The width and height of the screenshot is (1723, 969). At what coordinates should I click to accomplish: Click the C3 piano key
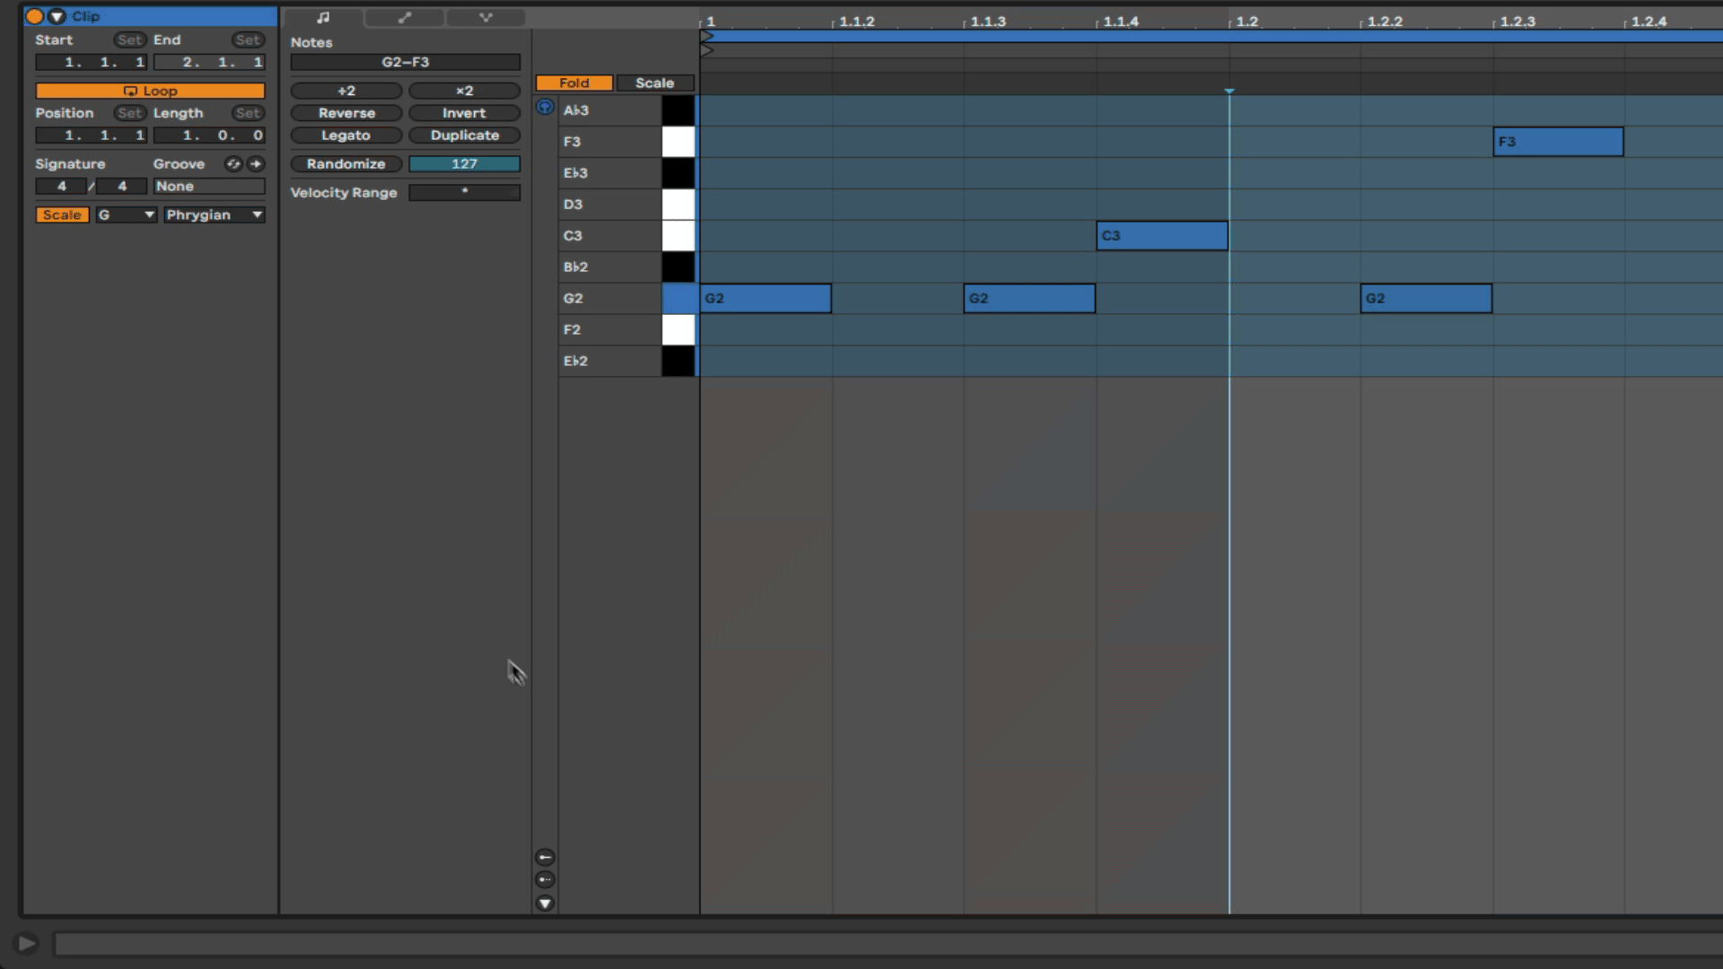click(678, 236)
